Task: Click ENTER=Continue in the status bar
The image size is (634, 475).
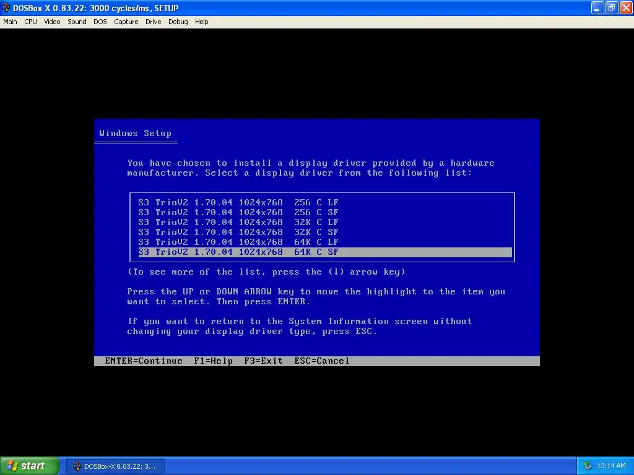Action: (x=144, y=361)
